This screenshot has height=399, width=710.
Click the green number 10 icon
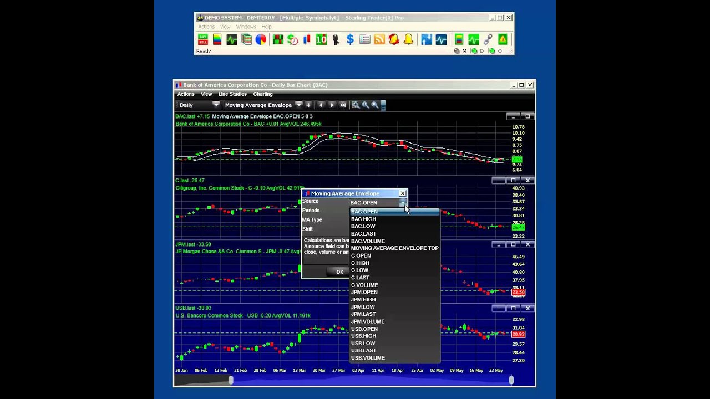(321, 39)
